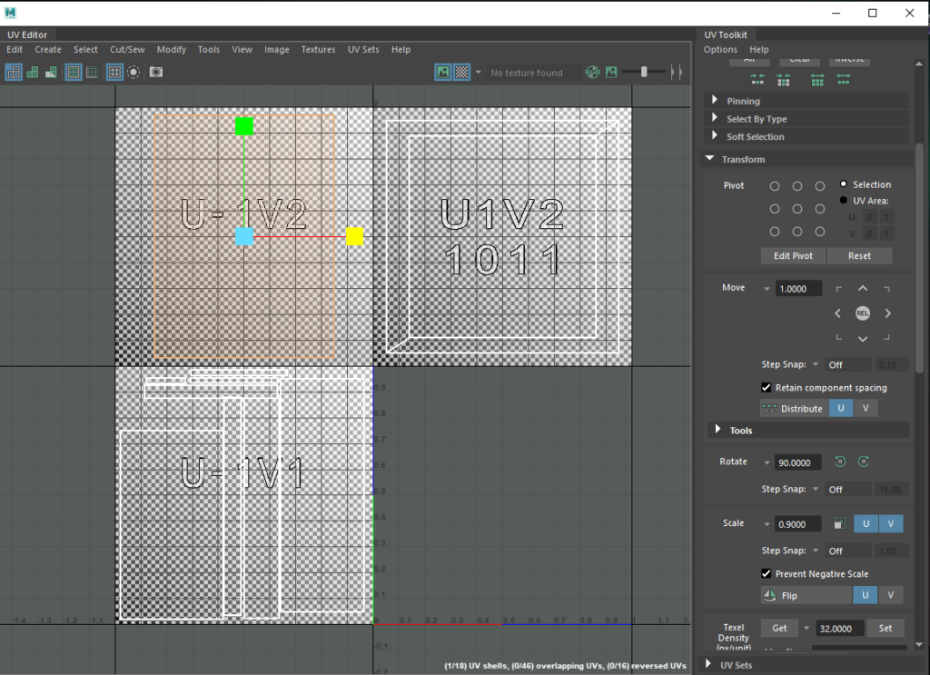930x675 pixels.
Task: Click the camera snapshot icon in UV toolbar
Action: [x=156, y=72]
